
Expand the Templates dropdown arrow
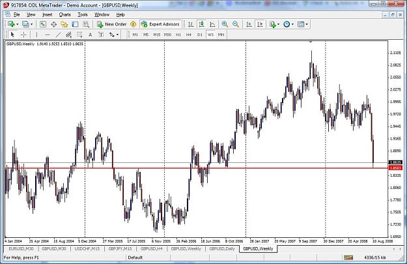click(x=307, y=24)
